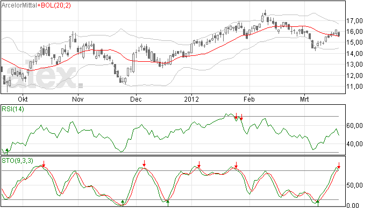Click the green RSI buy arrow before Okt

coord(7,151)
